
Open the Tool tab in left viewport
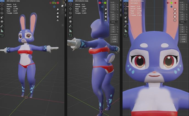(65, 5)
